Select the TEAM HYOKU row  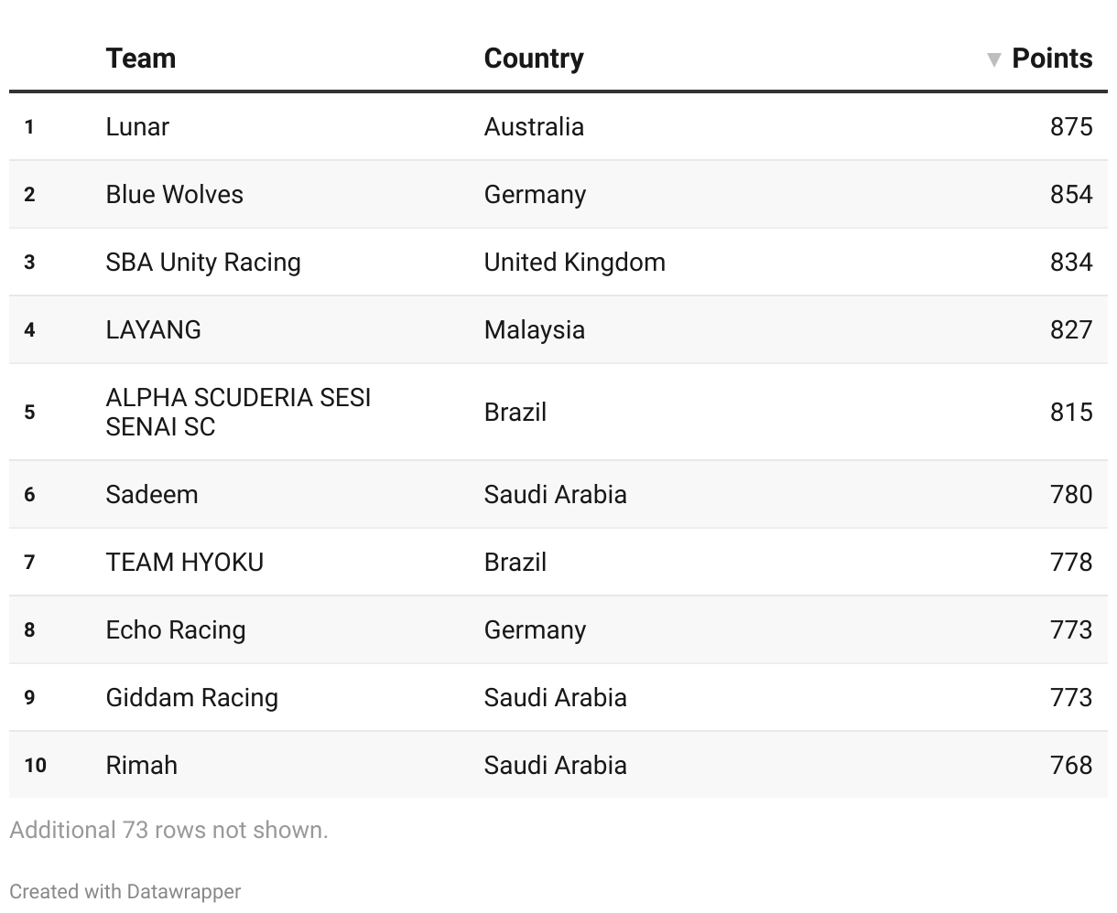[184, 562]
